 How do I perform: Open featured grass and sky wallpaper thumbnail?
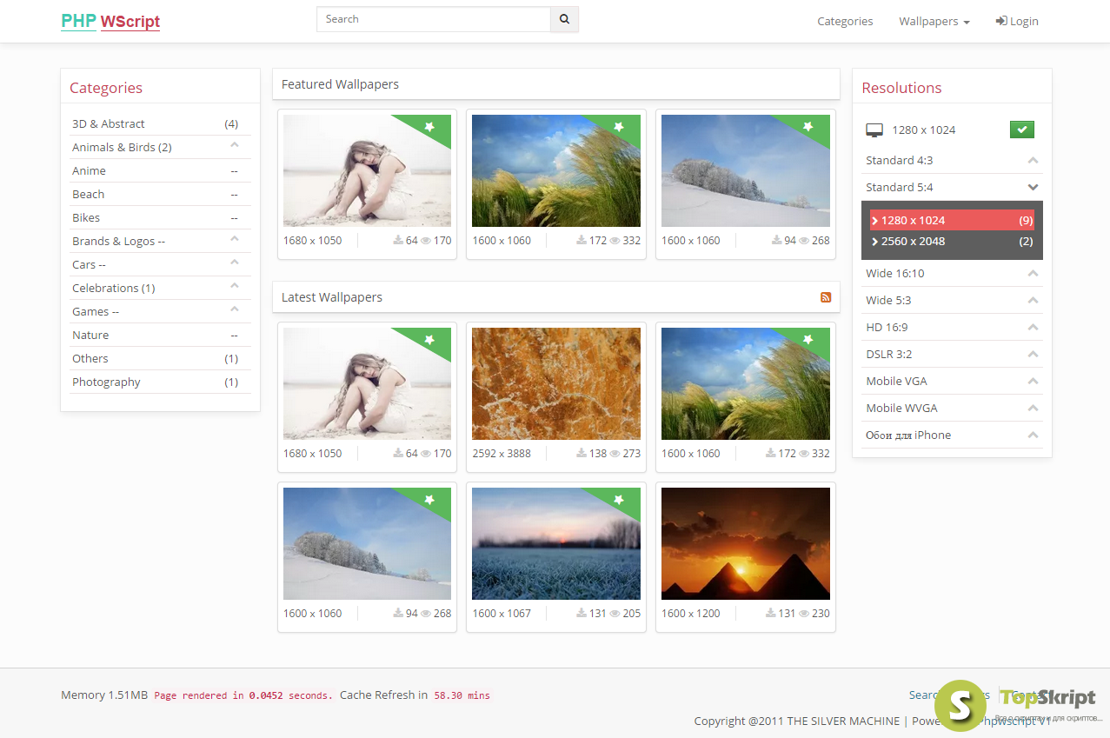point(556,170)
